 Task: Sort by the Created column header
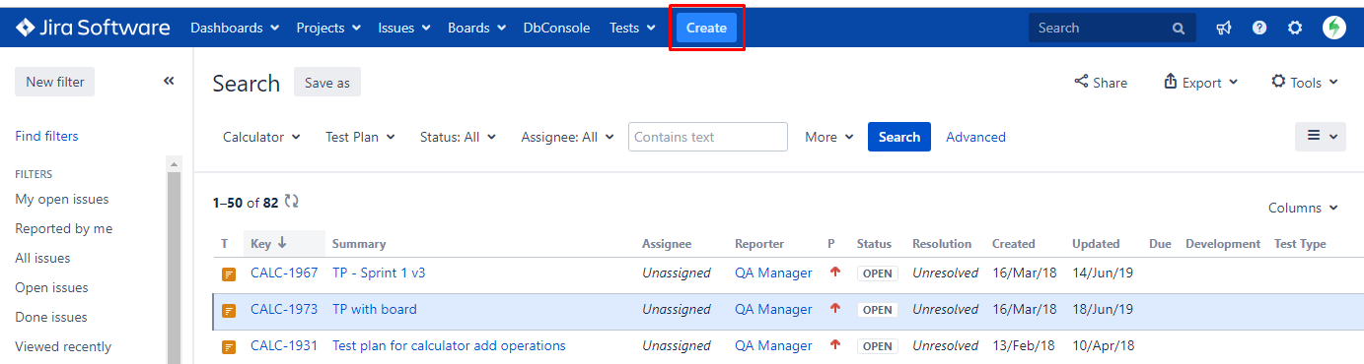tap(1014, 243)
